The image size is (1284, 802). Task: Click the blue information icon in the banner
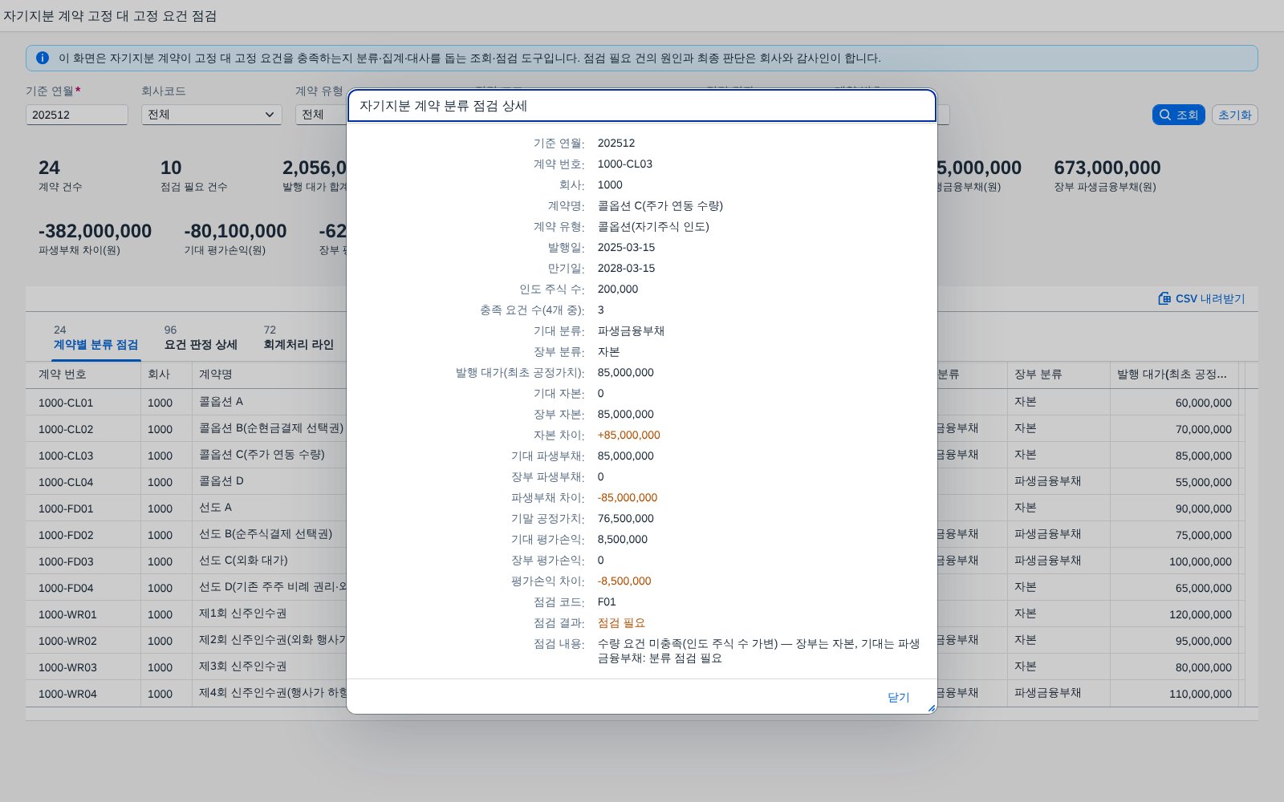pyautogui.click(x=43, y=58)
